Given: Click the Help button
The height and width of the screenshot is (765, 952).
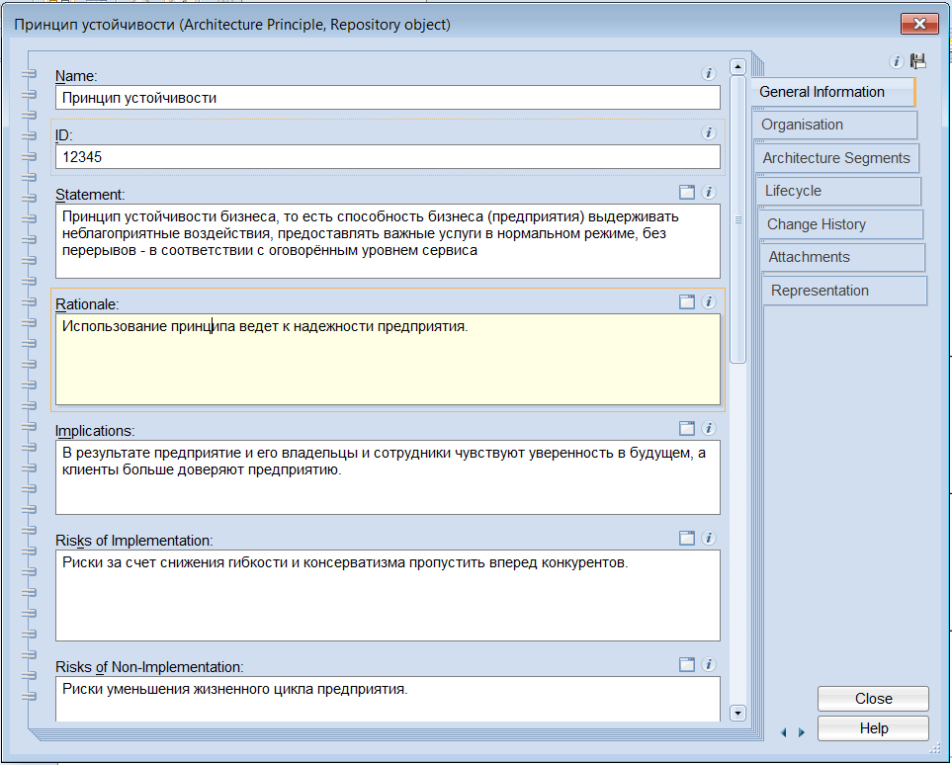Looking at the screenshot, I should 873,728.
